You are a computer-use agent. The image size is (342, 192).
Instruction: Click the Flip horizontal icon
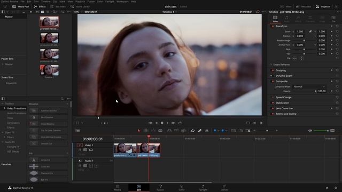294,58
